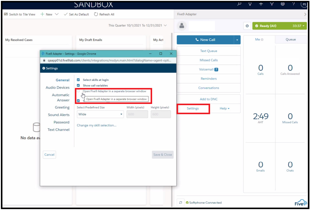The height and width of the screenshot is (210, 310).
Task: Click Change my skill selection link
Action: (x=97, y=125)
